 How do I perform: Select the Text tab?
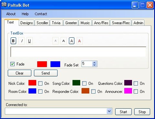click(12, 22)
